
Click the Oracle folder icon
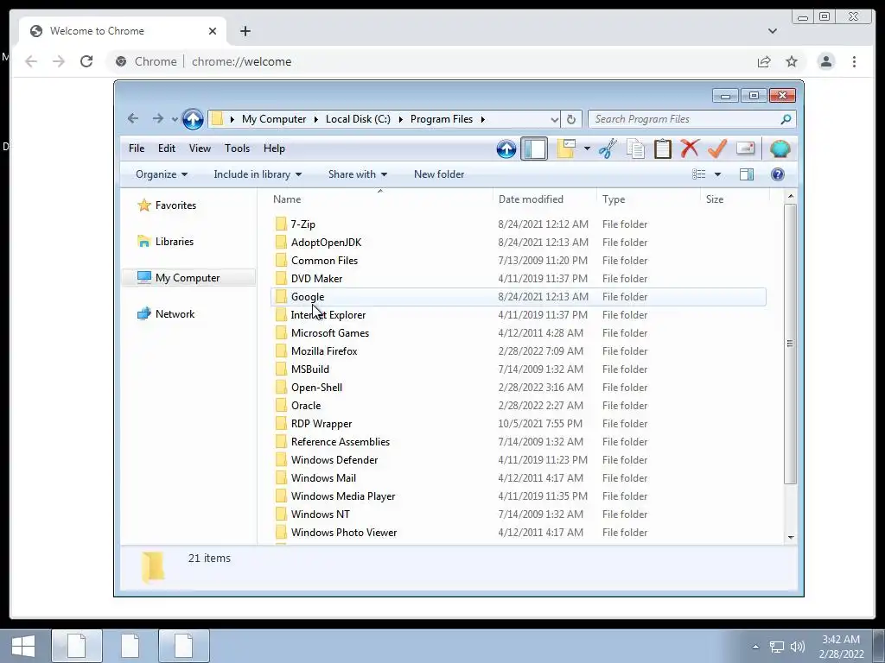[281, 406]
